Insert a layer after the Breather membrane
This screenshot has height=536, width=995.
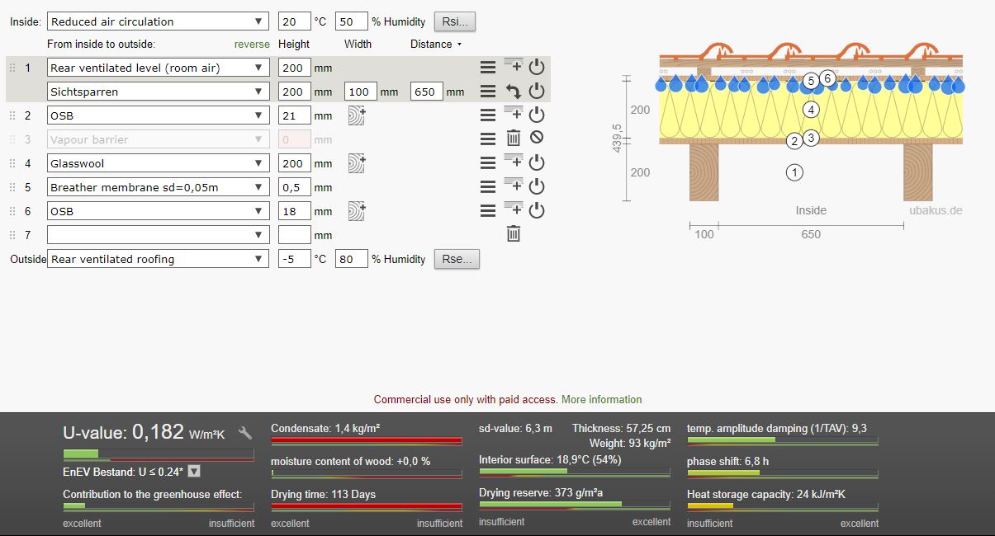click(x=513, y=187)
